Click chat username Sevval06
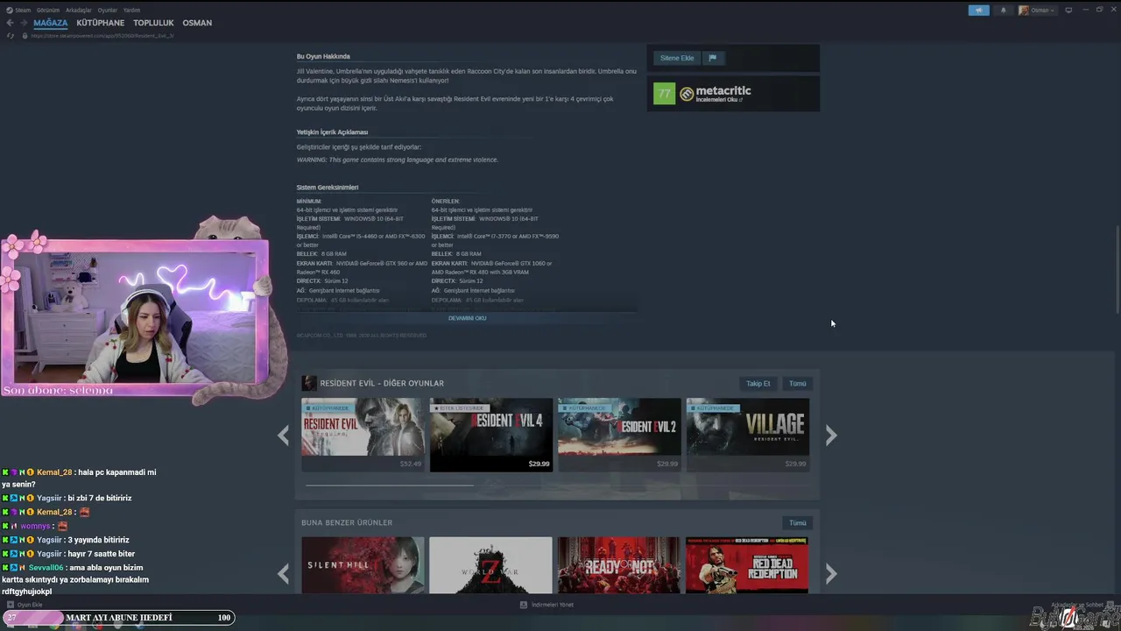Viewport: 1121px width, 631px height. [46, 568]
